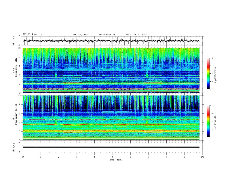Click the "5" tick on ch.3(V) axis

[20, 143]
